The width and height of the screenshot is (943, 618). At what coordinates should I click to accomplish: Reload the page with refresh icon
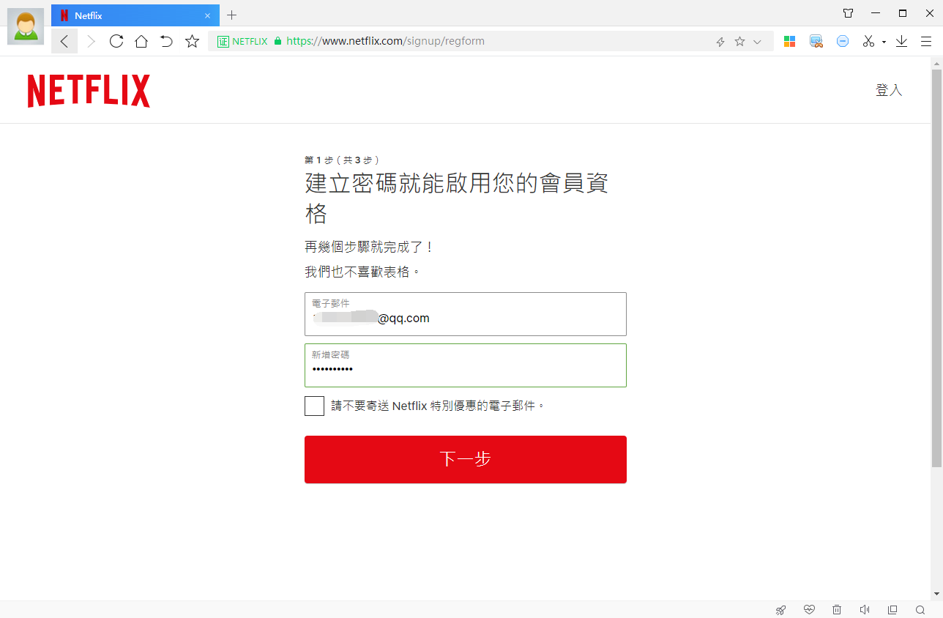[116, 41]
